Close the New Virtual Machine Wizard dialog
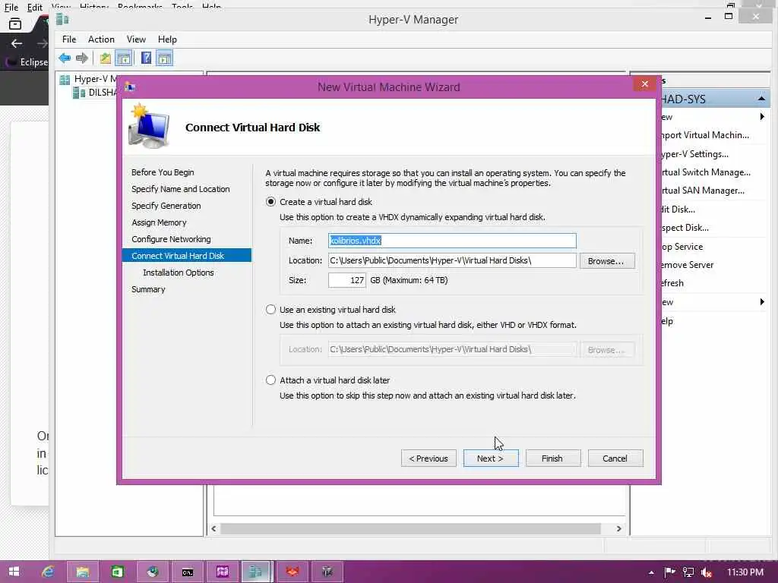The height and width of the screenshot is (583, 778). 644,84
